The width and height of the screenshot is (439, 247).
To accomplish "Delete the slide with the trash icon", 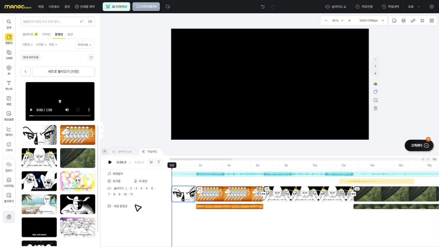I will tap(375, 108).
